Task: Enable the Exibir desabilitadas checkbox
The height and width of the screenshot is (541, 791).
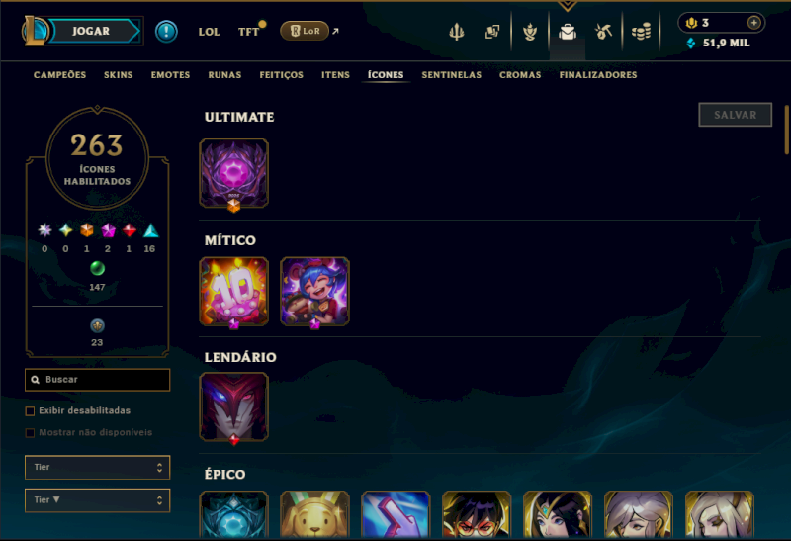Action: point(30,410)
